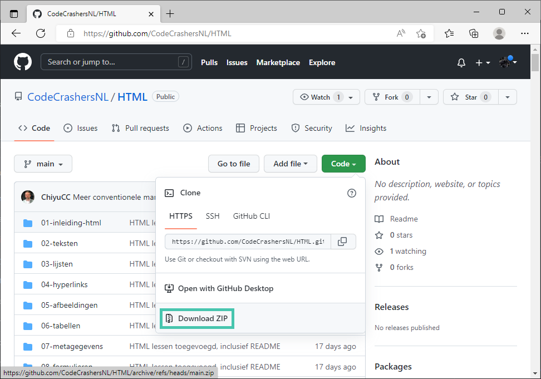Open the Clone help question mark
The width and height of the screenshot is (541, 379).
pyautogui.click(x=352, y=193)
